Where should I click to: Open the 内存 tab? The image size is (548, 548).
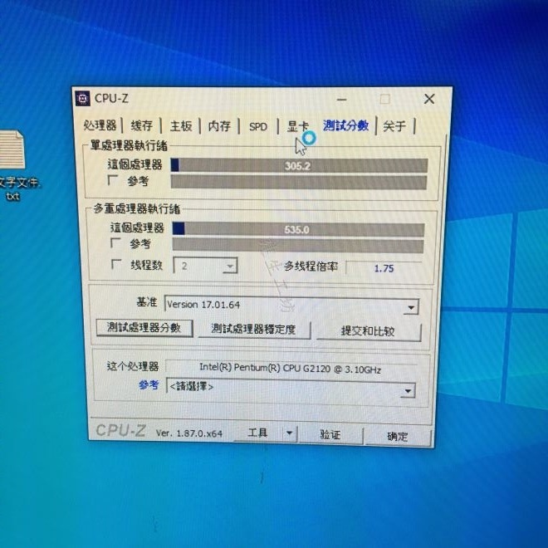click(219, 126)
